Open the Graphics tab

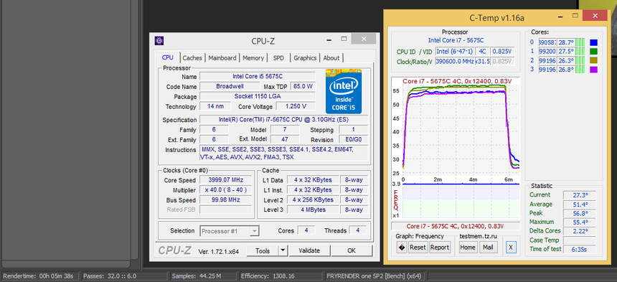305,58
